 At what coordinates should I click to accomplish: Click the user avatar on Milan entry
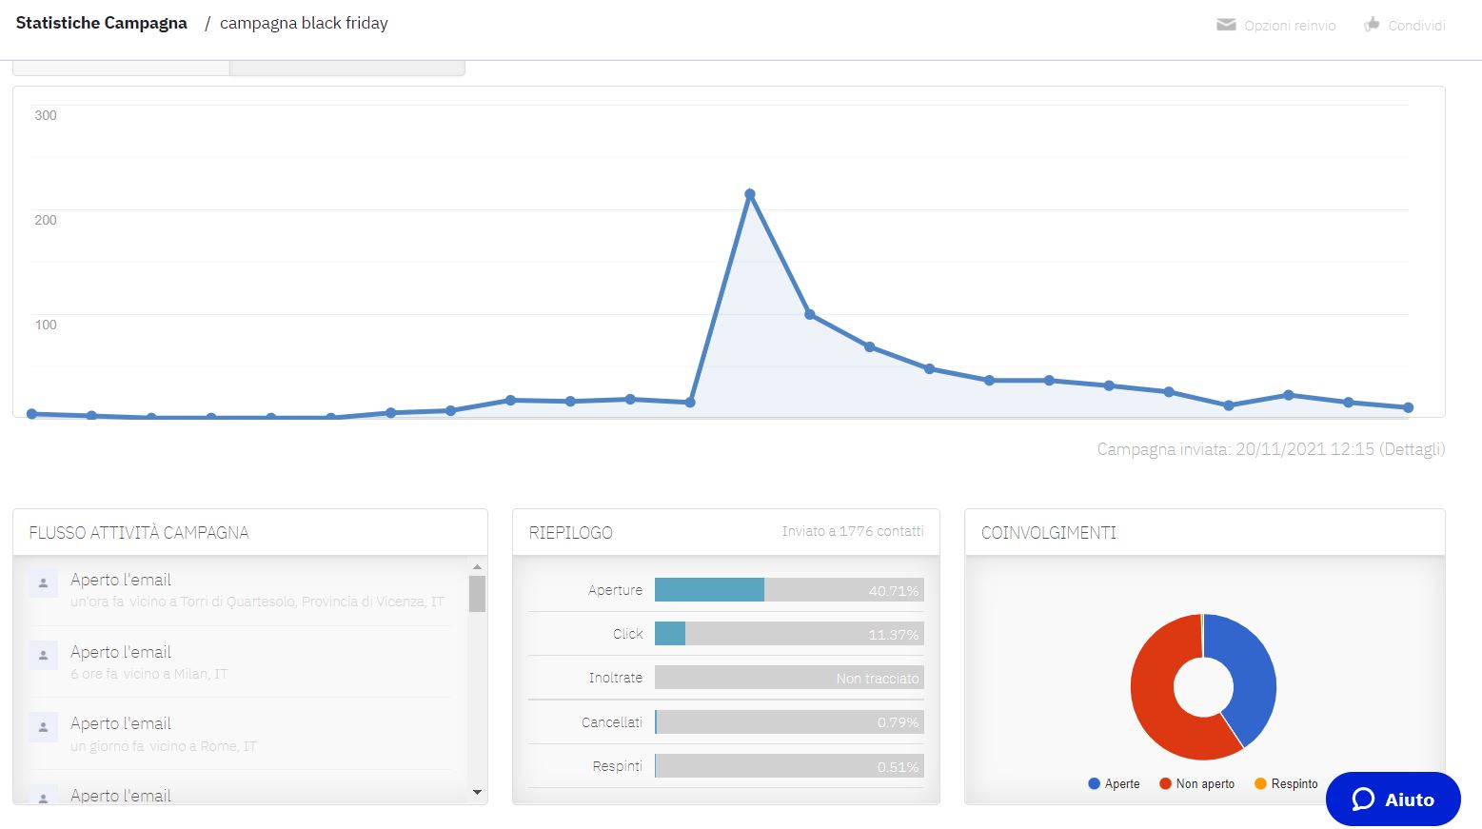point(44,656)
